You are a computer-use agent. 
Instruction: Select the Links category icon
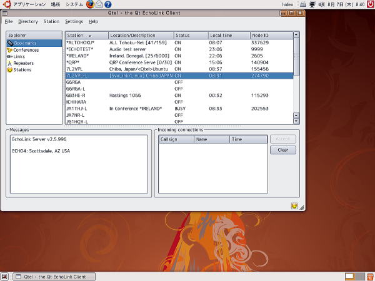pyautogui.click(x=10, y=57)
